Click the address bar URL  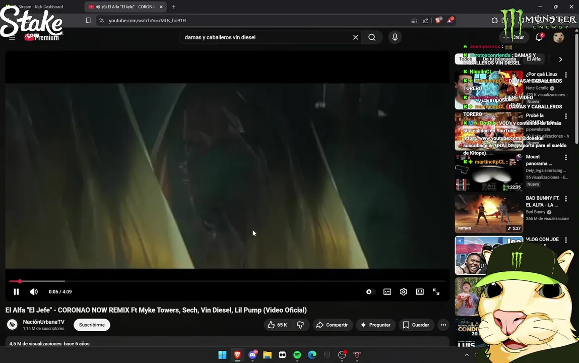tap(148, 21)
